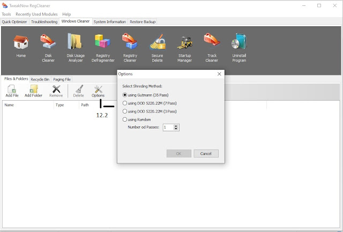The width and height of the screenshot is (343, 232).
Task: Launch the Disk Usage Analyzer
Action: [76, 48]
